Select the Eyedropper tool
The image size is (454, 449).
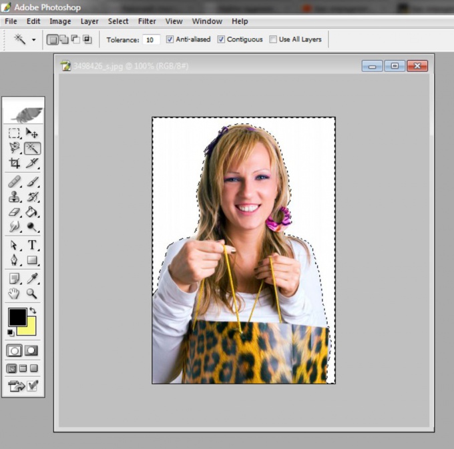click(x=32, y=278)
